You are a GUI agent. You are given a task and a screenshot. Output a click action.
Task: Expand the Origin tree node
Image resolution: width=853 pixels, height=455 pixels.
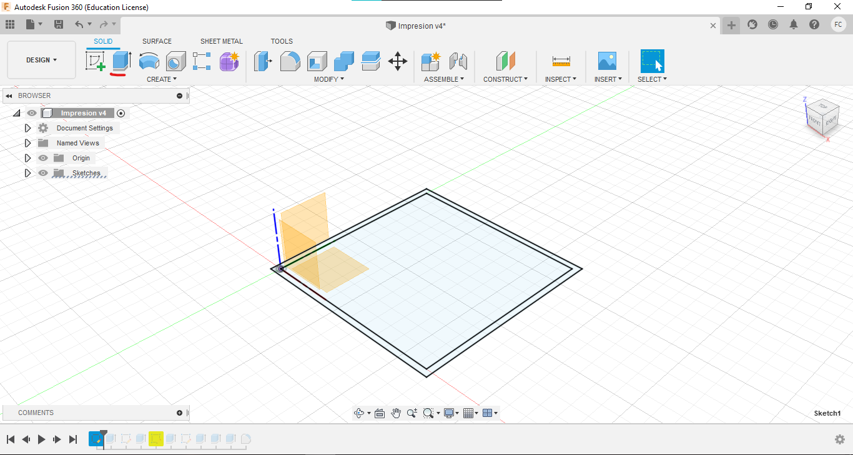click(27, 158)
